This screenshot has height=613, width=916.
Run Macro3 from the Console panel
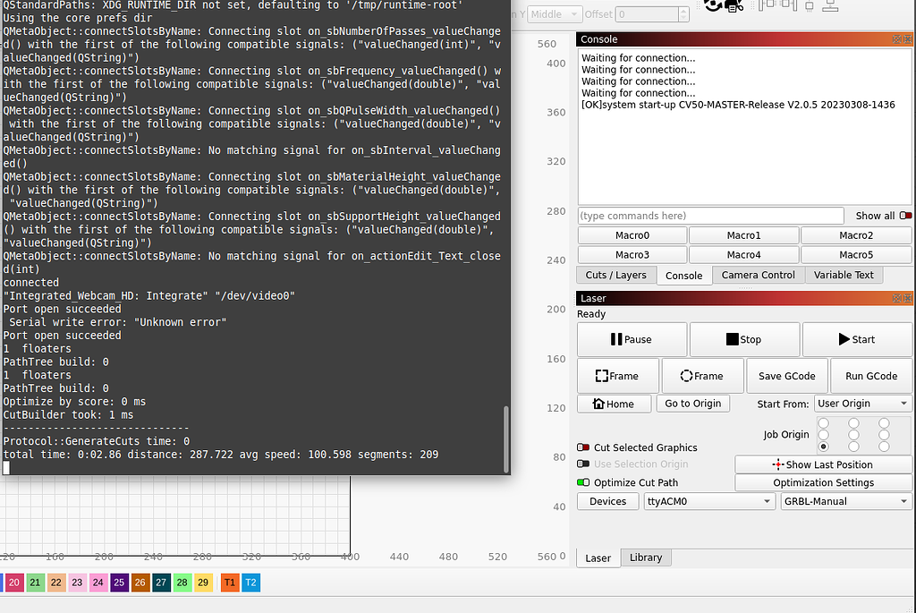pyautogui.click(x=632, y=254)
